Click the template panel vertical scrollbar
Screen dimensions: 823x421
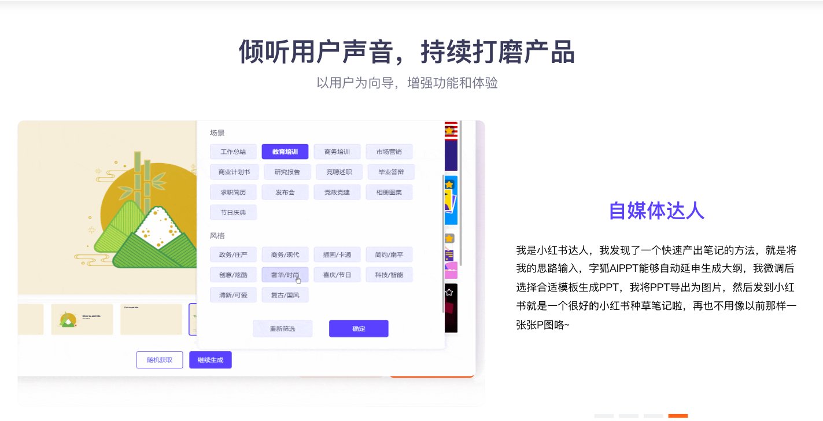tap(444, 243)
